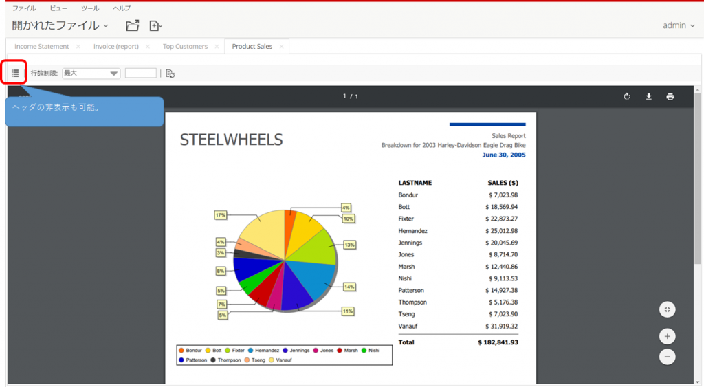Open the 行数制限 dropdown set to 最大
This screenshot has height=387, width=704.
coord(91,73)
